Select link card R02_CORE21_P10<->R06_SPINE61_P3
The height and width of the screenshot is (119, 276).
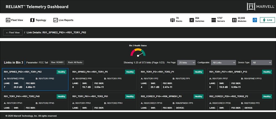(172, 102)
